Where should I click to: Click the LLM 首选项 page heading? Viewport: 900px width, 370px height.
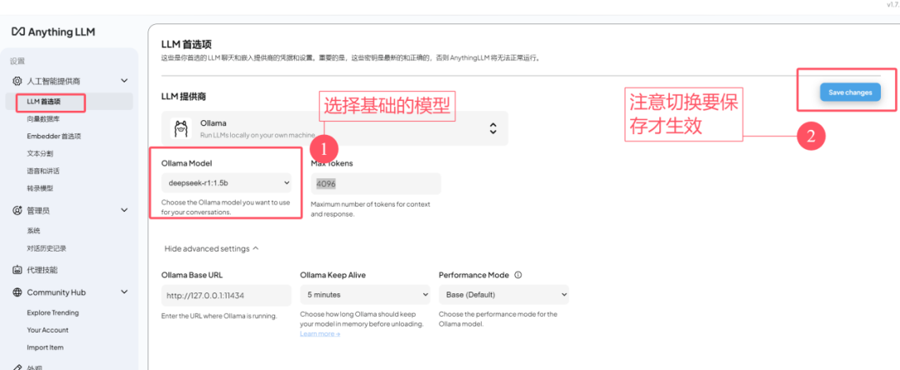point(187,45)
